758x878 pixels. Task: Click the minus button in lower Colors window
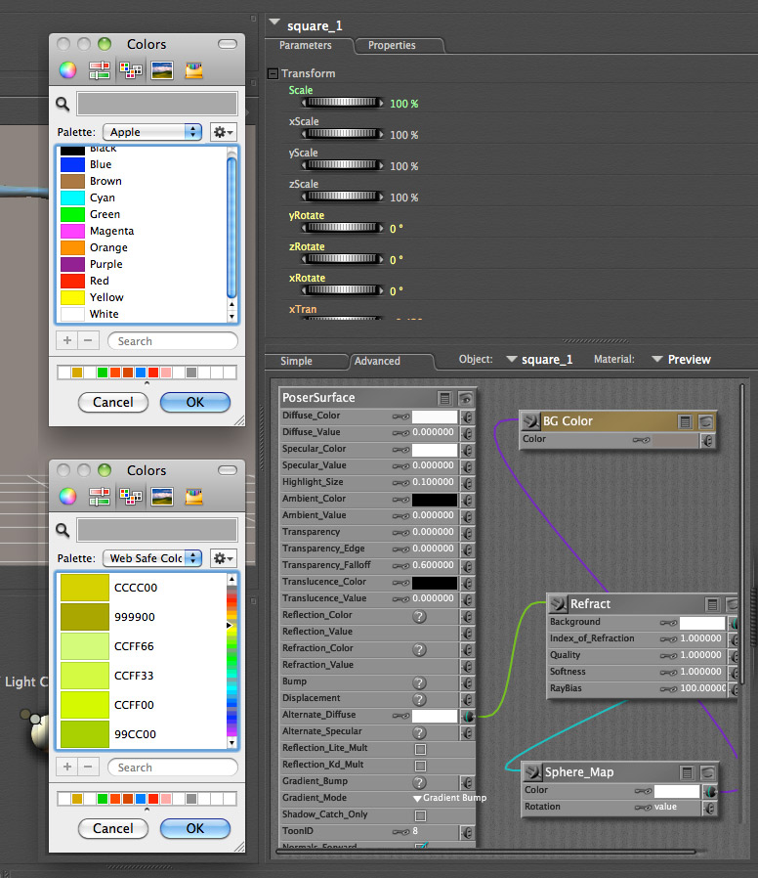[x=88, y=767]
